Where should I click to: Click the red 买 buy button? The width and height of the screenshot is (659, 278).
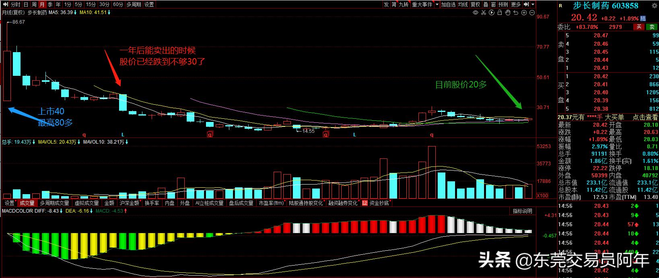tap(639, 27)
